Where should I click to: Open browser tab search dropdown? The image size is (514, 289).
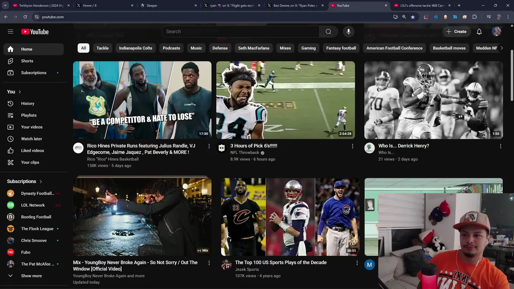(5, 6)
